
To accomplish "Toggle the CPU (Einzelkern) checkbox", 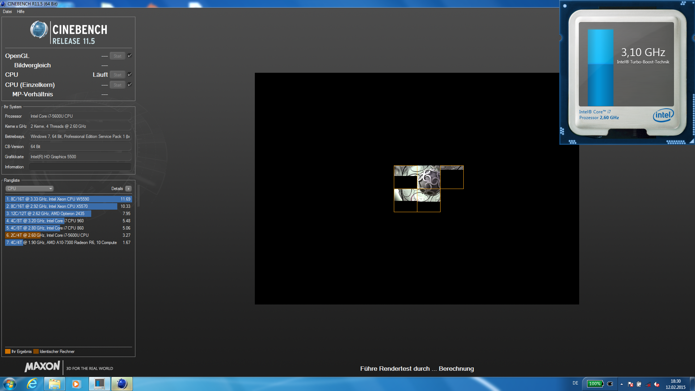I will 130,85.
